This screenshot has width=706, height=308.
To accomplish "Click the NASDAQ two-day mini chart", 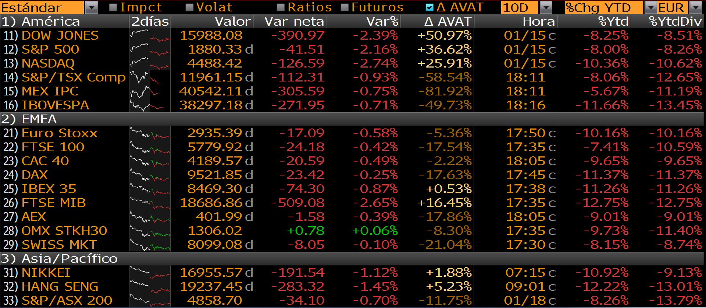I will [x=150, y=64].
